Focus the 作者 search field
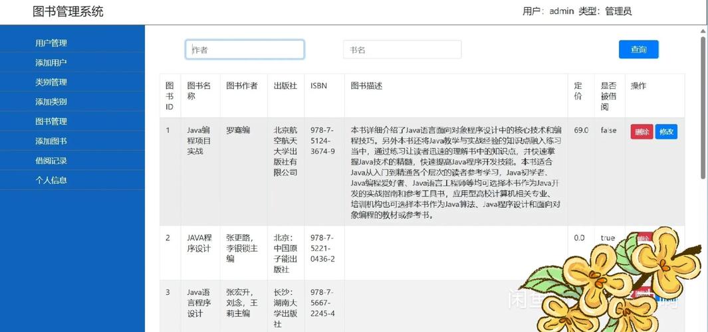Image resolution: width=708 pixels, height=332 pixels. point(245,50)
